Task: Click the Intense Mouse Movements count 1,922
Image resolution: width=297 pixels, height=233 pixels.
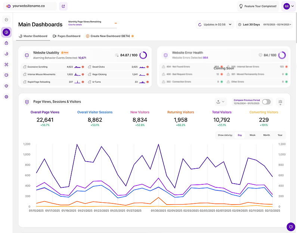Action: pyautogui.click(x=70, y=74)
